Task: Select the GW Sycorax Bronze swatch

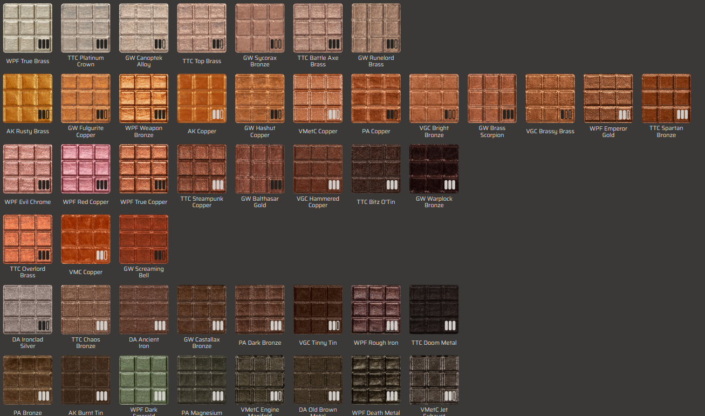Action: click(x=260, y=28)
